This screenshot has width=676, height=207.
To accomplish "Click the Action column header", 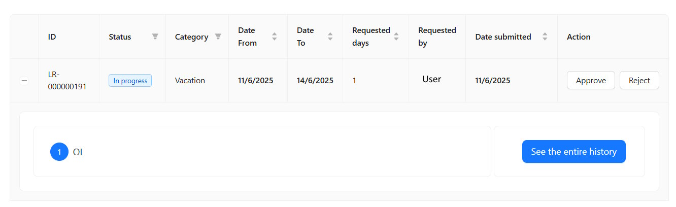I will (579, 37).
